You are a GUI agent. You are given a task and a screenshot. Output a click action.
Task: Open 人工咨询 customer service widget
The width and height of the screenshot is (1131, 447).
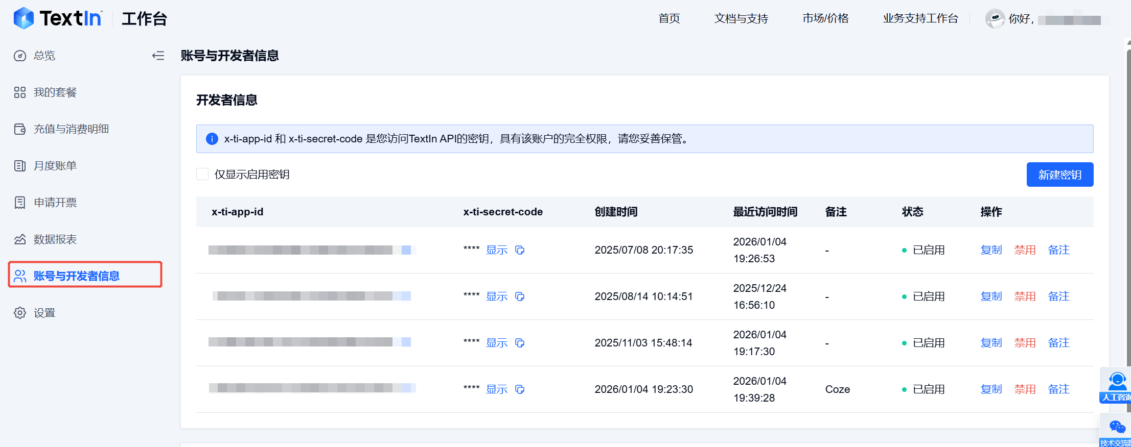pos(1117,386)
